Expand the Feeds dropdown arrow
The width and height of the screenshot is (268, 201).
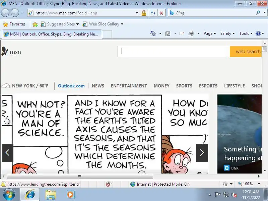pos(175,33)
